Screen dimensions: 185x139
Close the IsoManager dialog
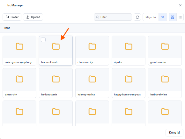click(180, 5)
